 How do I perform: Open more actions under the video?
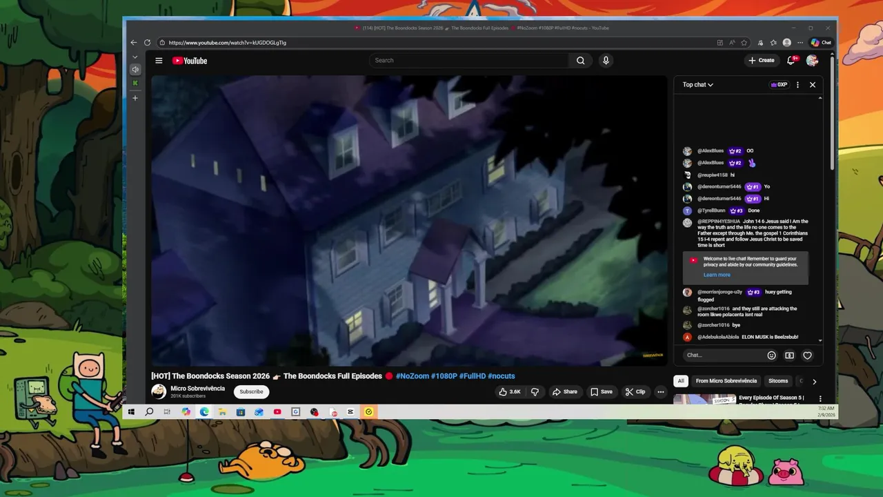click(x=660, y=391)
